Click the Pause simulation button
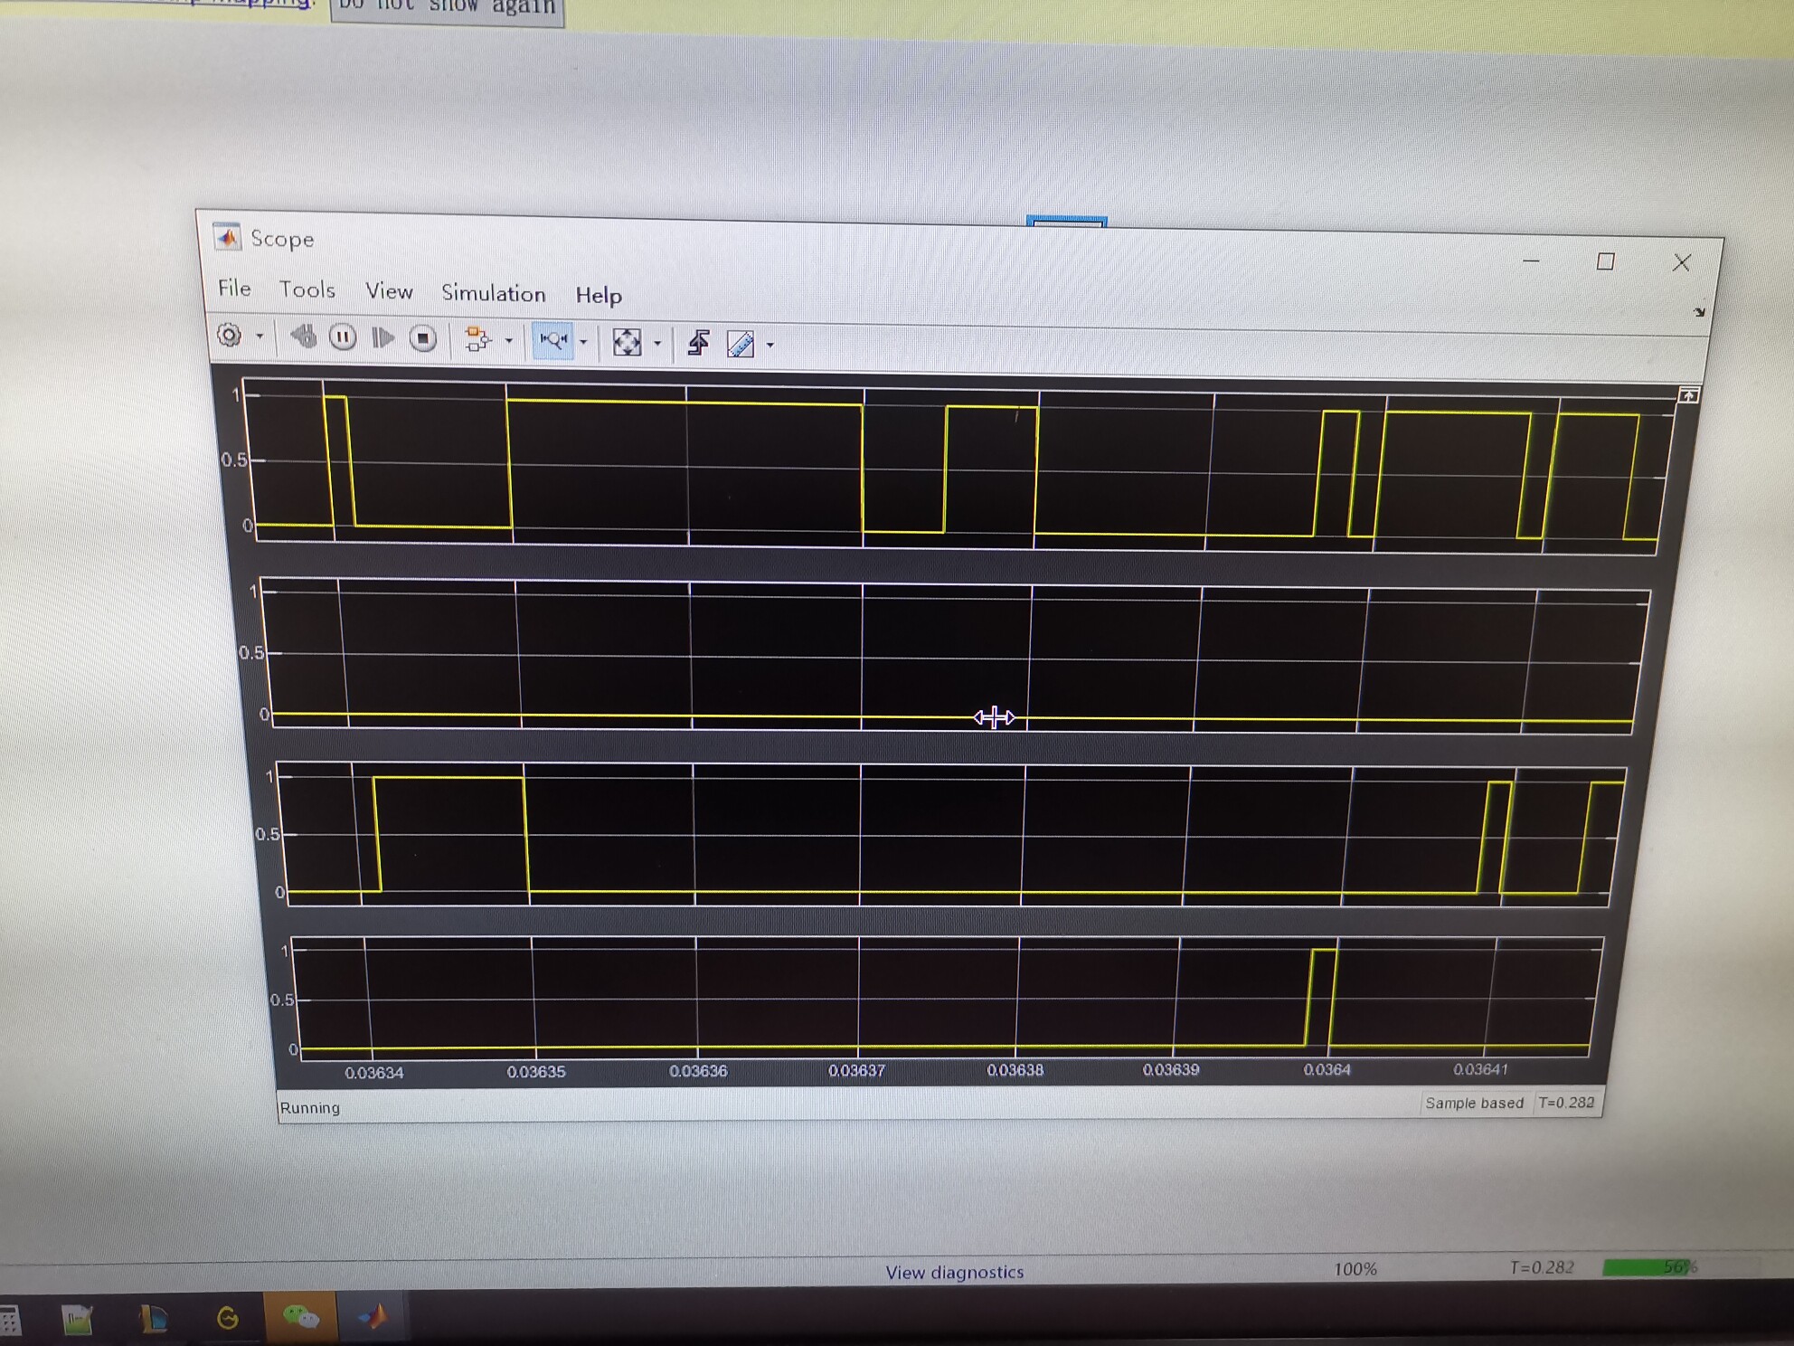This screenshot has width=1794, height=1346. point(343,337)
